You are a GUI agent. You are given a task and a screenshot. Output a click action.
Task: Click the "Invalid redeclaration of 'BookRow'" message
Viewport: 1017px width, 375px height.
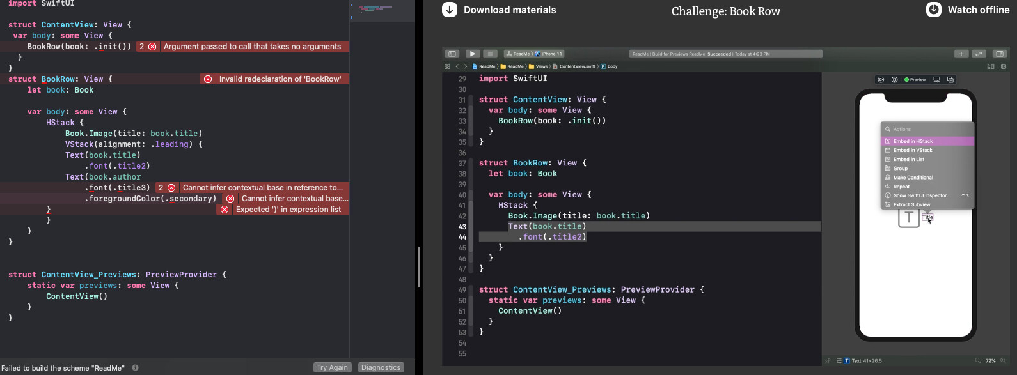click(x=280, y=79)
